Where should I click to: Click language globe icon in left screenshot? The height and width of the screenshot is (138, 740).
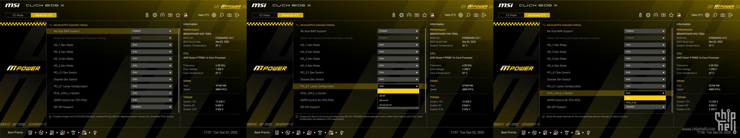point(214,15)
